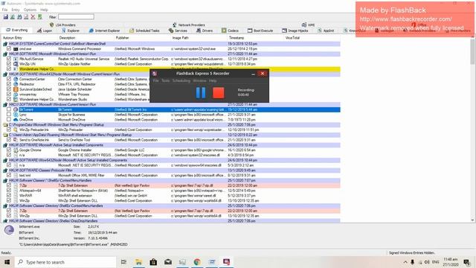Enable the OneDrive autorun entry checkbox
The width and height of the screenshot is (476, 268).
coord(9,120)
